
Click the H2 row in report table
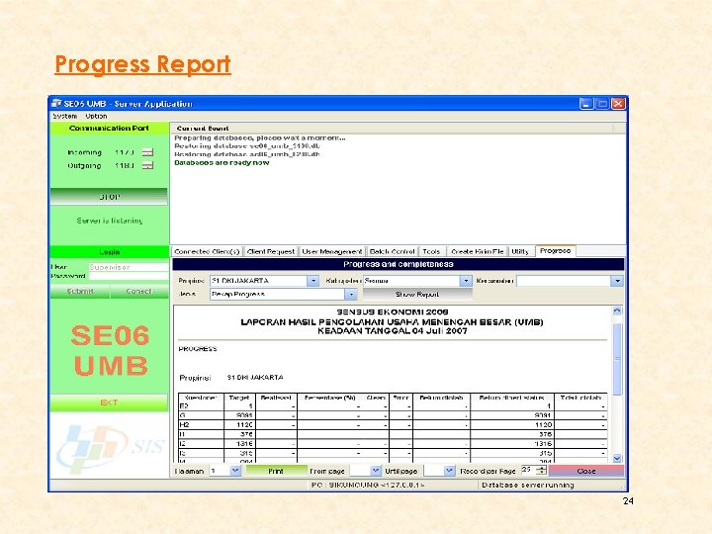coord(393,425)
